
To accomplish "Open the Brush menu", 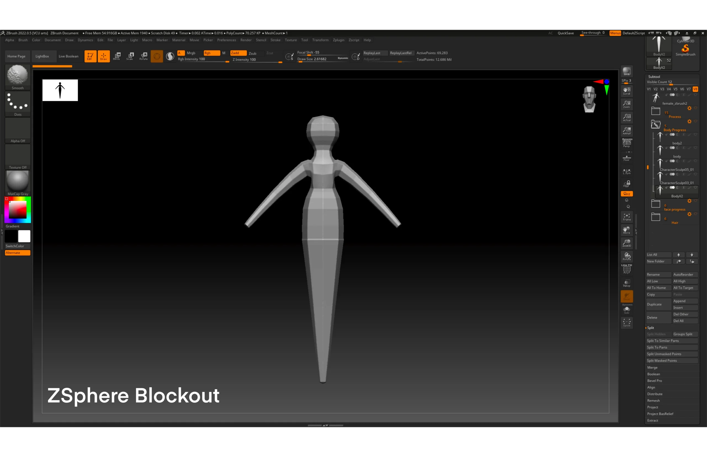I will [23, 40].
